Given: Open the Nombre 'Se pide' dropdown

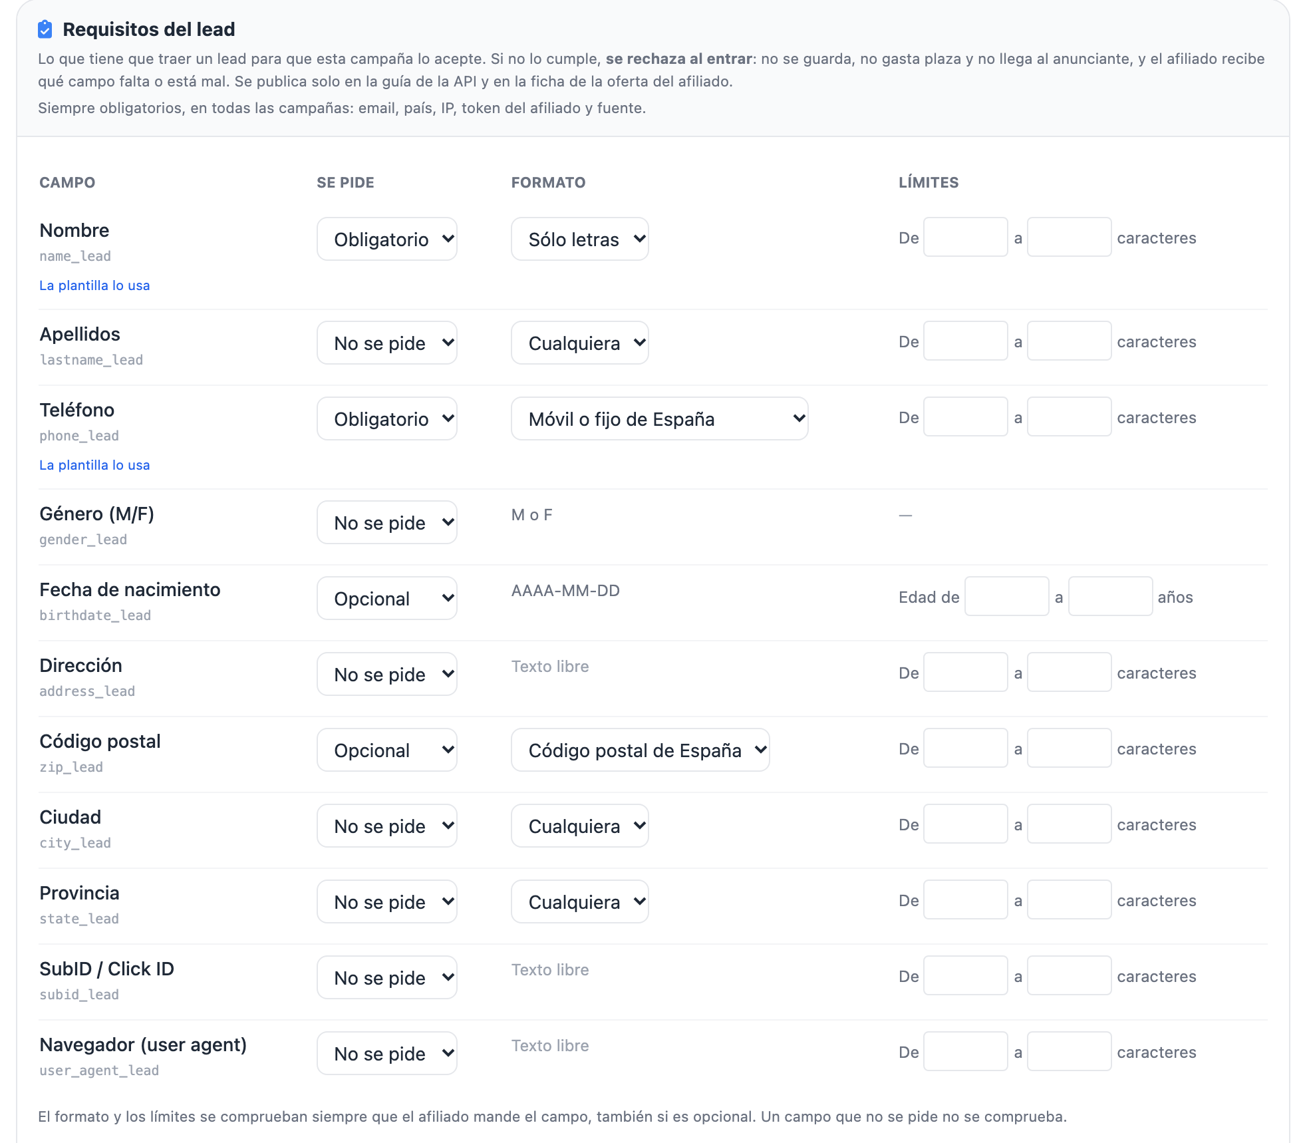Looking at the screenshot, I should point(387,239).
